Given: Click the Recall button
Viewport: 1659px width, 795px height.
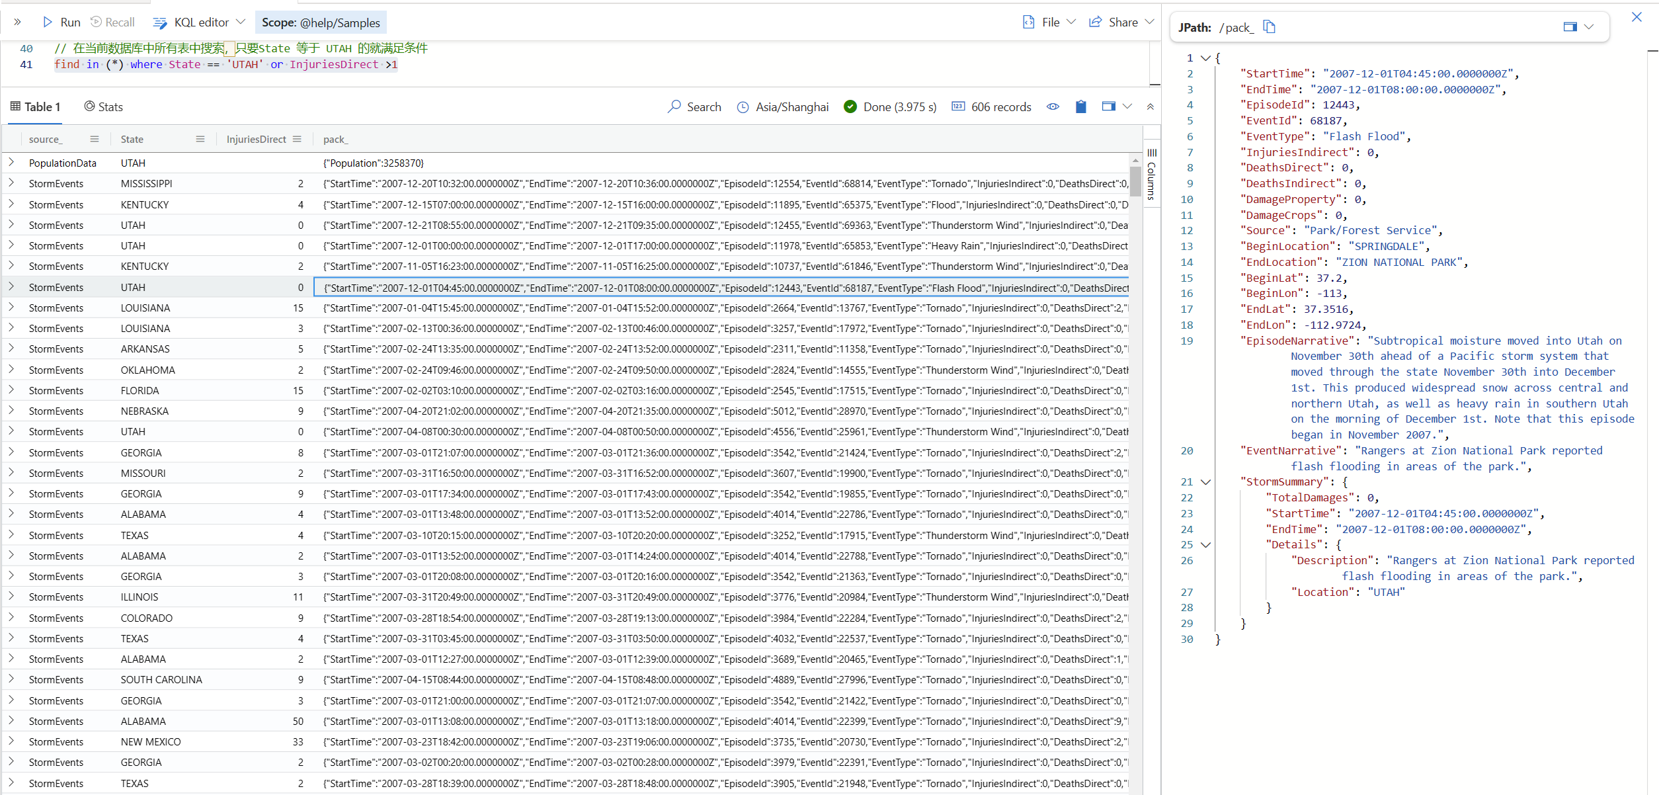Looking at the screenshot, I should 112,22.
